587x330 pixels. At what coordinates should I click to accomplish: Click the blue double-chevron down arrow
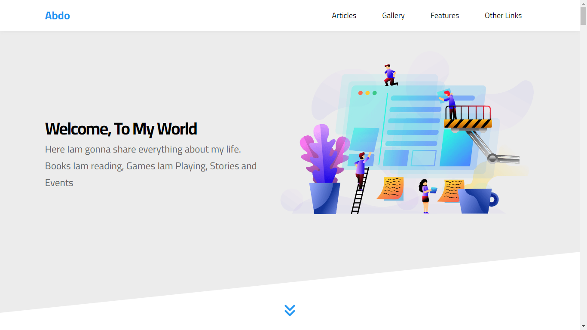(x=290, y=310)
